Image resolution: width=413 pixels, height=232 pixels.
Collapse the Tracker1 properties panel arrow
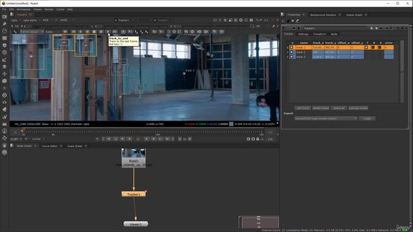click(284, 28)
